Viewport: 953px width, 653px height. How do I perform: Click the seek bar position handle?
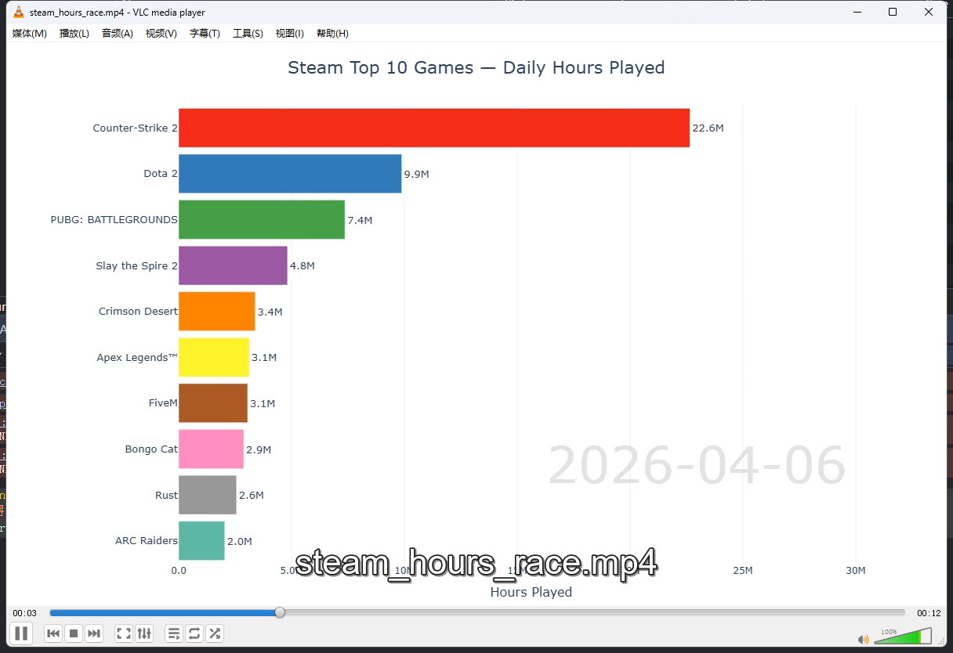[280, 612]
